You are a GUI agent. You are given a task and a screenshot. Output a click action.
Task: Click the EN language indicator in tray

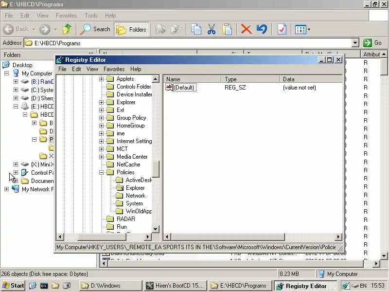pos(363,286)
